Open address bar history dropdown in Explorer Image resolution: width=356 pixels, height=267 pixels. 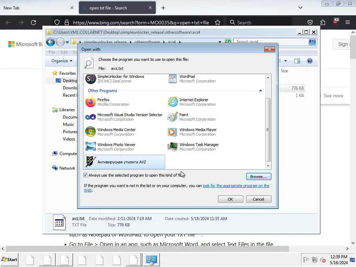pos(220,42)
